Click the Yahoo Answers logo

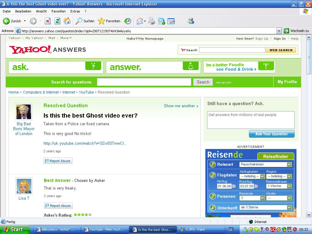tap(48, 50)
